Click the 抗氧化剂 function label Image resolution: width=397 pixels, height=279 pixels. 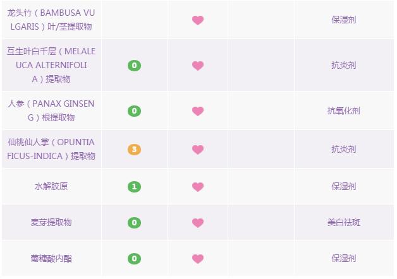pyautogui.click(x=344, y=111)
